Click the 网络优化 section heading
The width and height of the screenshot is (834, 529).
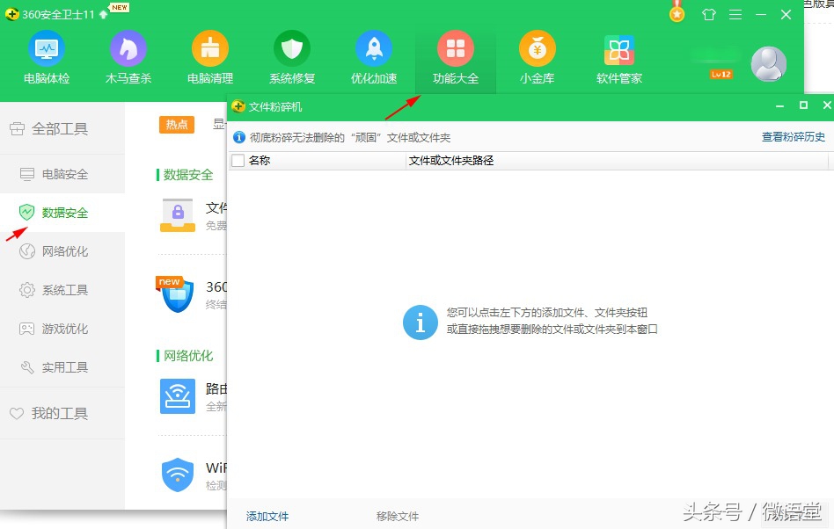click(x=188, y=356)
